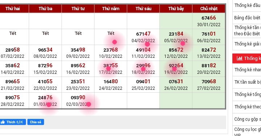The height and width of the screenshot is (136, 261).
Task: Open the Thống kê nhanh sidebar link
Action: 247,70
